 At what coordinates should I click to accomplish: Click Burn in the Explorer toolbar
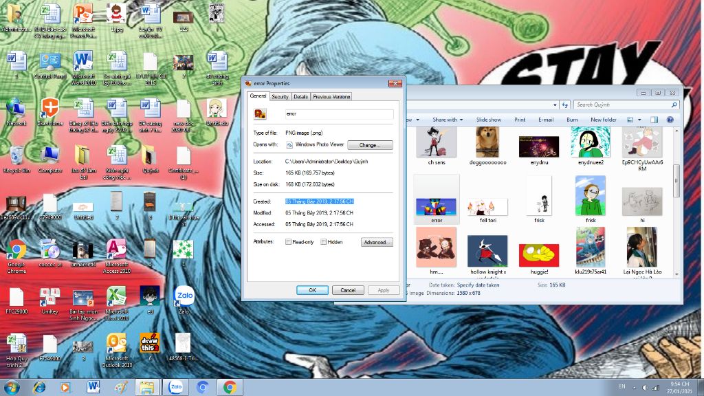click(572, 120)
